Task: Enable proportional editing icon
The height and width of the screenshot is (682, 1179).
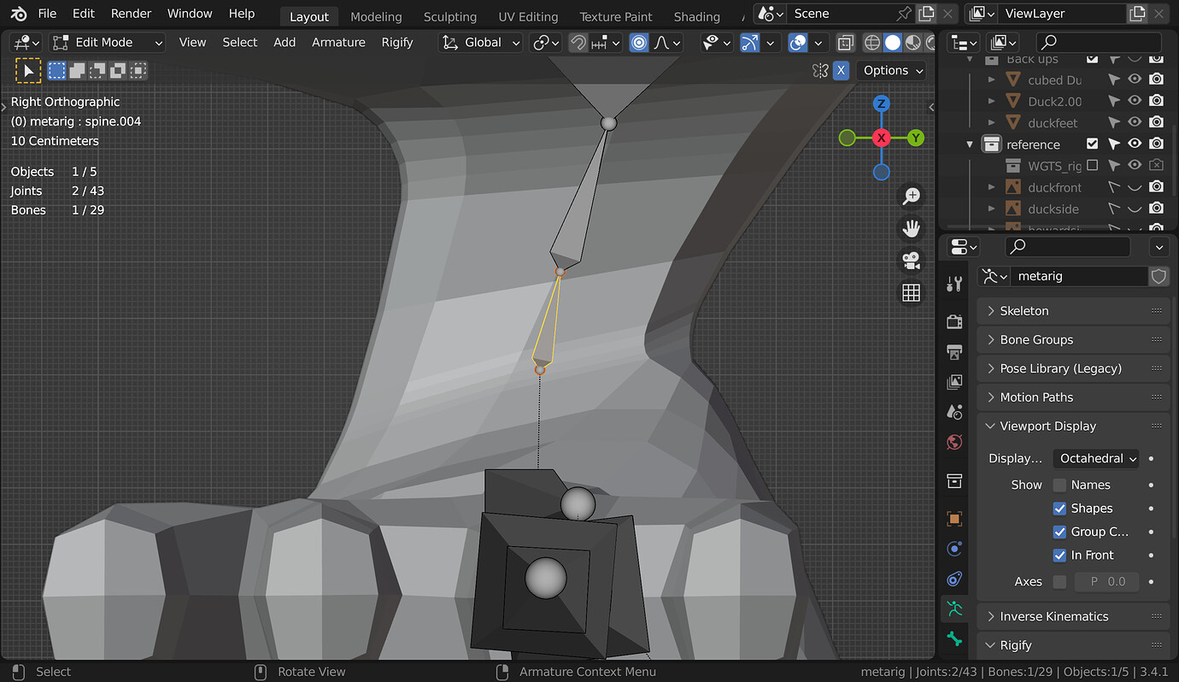Action: 639,43
